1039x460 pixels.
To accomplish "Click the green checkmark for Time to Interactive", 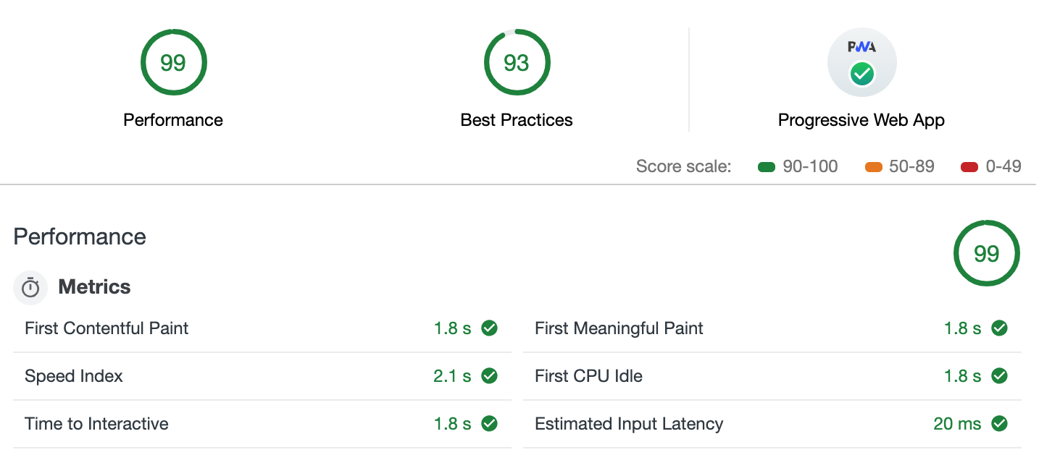I will tap(490, 424).
